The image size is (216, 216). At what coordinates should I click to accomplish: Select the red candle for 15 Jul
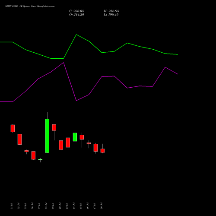click(x=82, y=137)
